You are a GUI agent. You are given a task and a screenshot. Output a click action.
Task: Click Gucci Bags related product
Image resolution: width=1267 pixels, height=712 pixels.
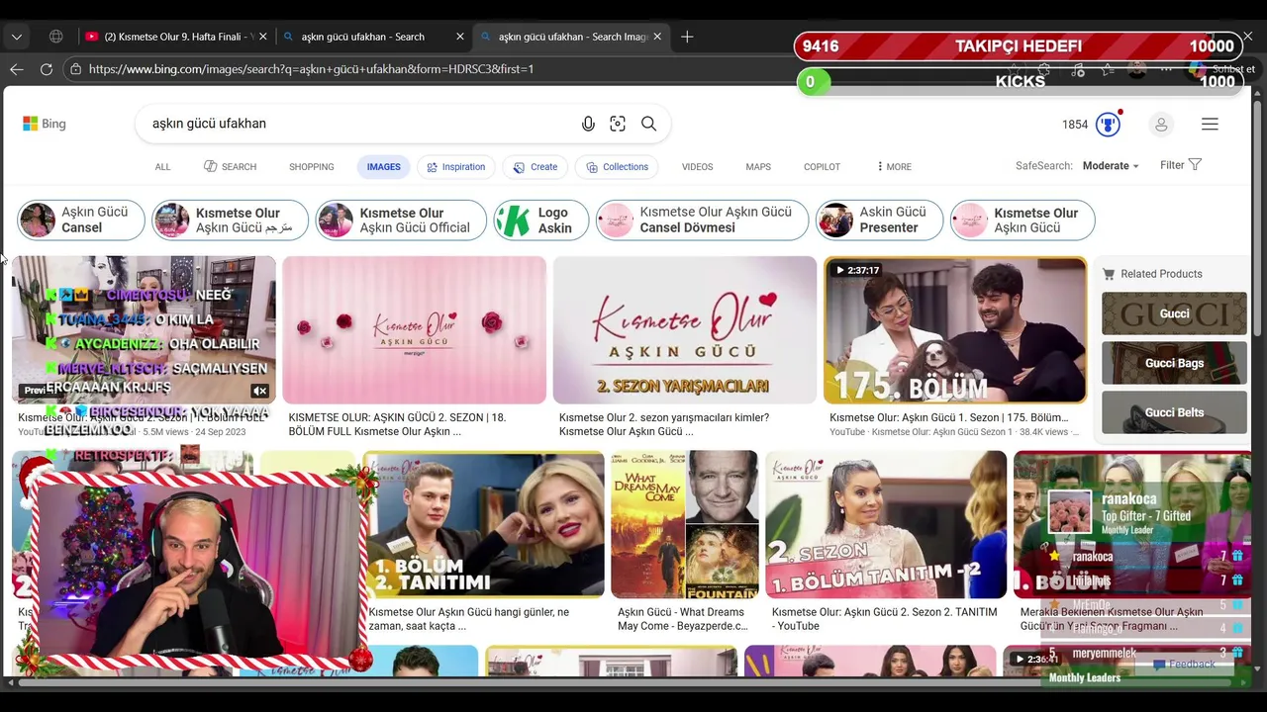pos(1174,363)
